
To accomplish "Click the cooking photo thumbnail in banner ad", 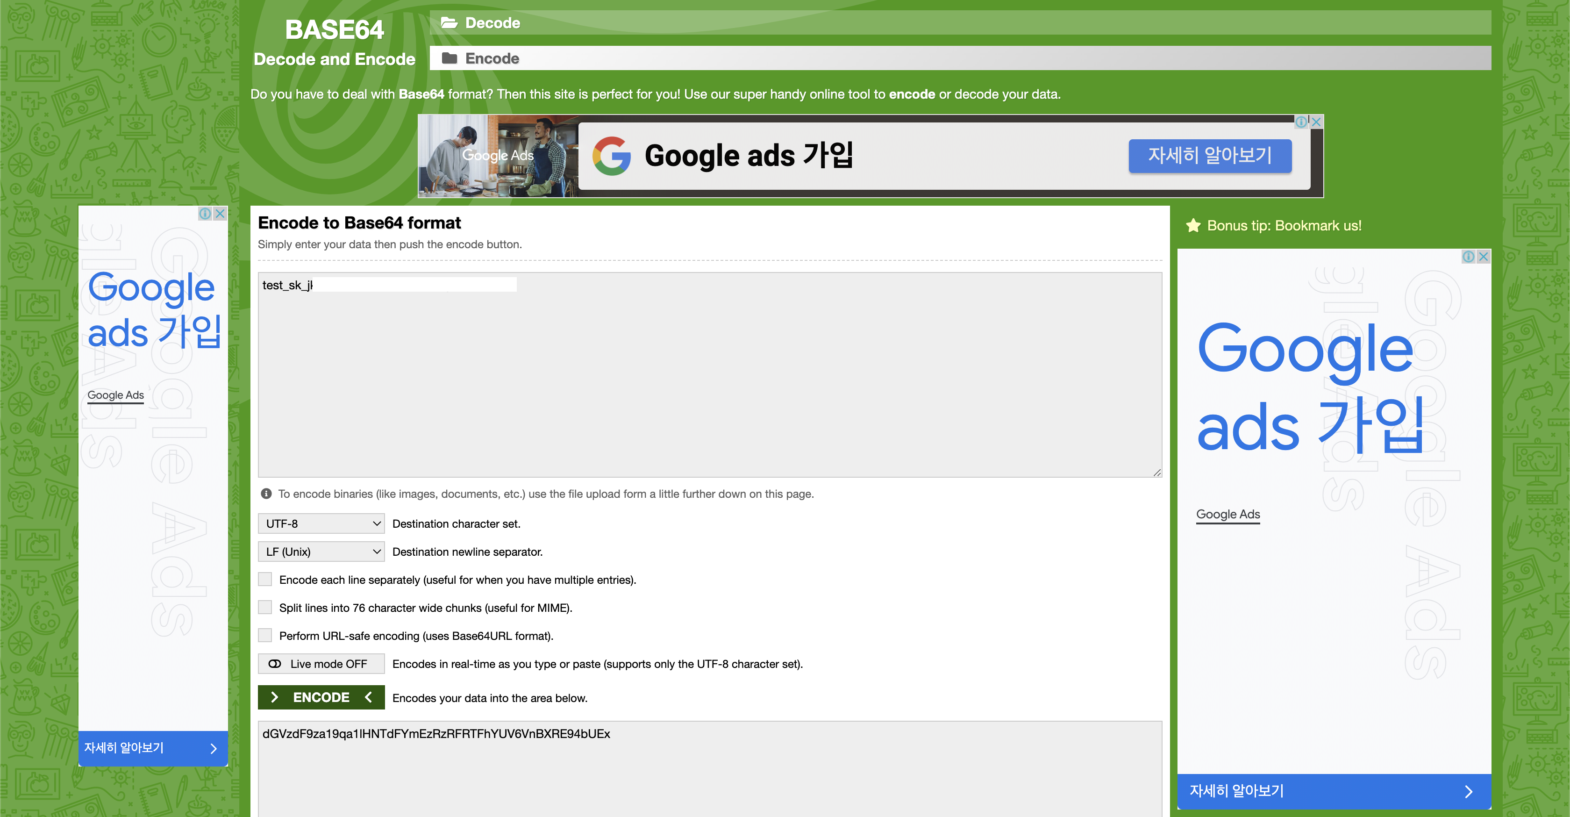I will coord(498,156).
